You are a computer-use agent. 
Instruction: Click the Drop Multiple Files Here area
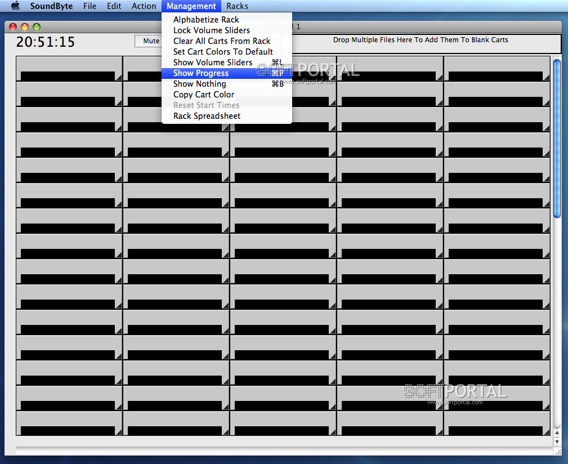421,44
